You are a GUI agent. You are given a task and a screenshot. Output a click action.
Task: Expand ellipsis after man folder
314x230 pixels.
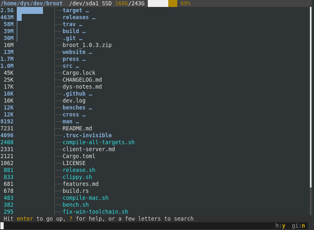click(x=77, y=123)
